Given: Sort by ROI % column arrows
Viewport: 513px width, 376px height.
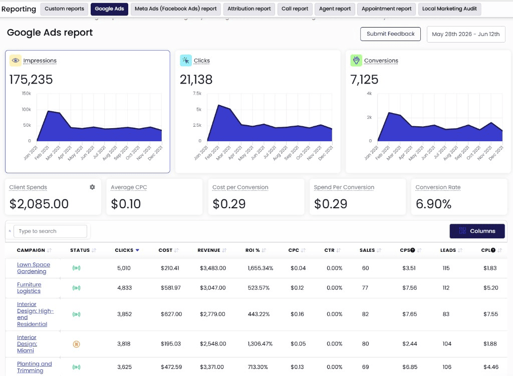Looking at the screenshot, I should click(x=264, y=250).
